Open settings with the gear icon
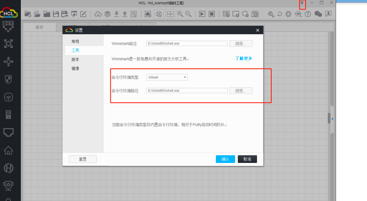The image size is (367, 201). coord(288,14)
